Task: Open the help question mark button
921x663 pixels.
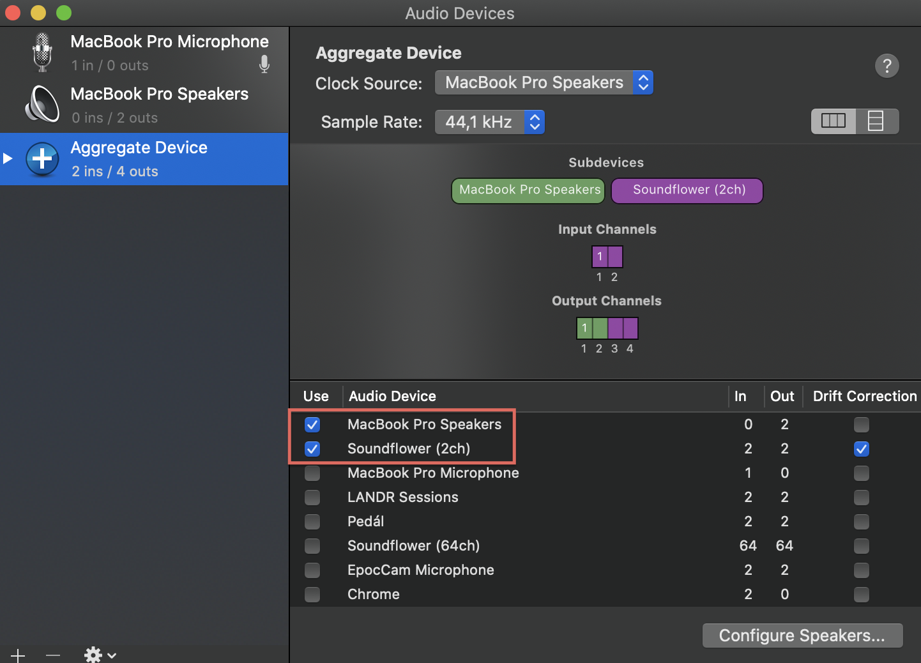Action: coord(887,66)
